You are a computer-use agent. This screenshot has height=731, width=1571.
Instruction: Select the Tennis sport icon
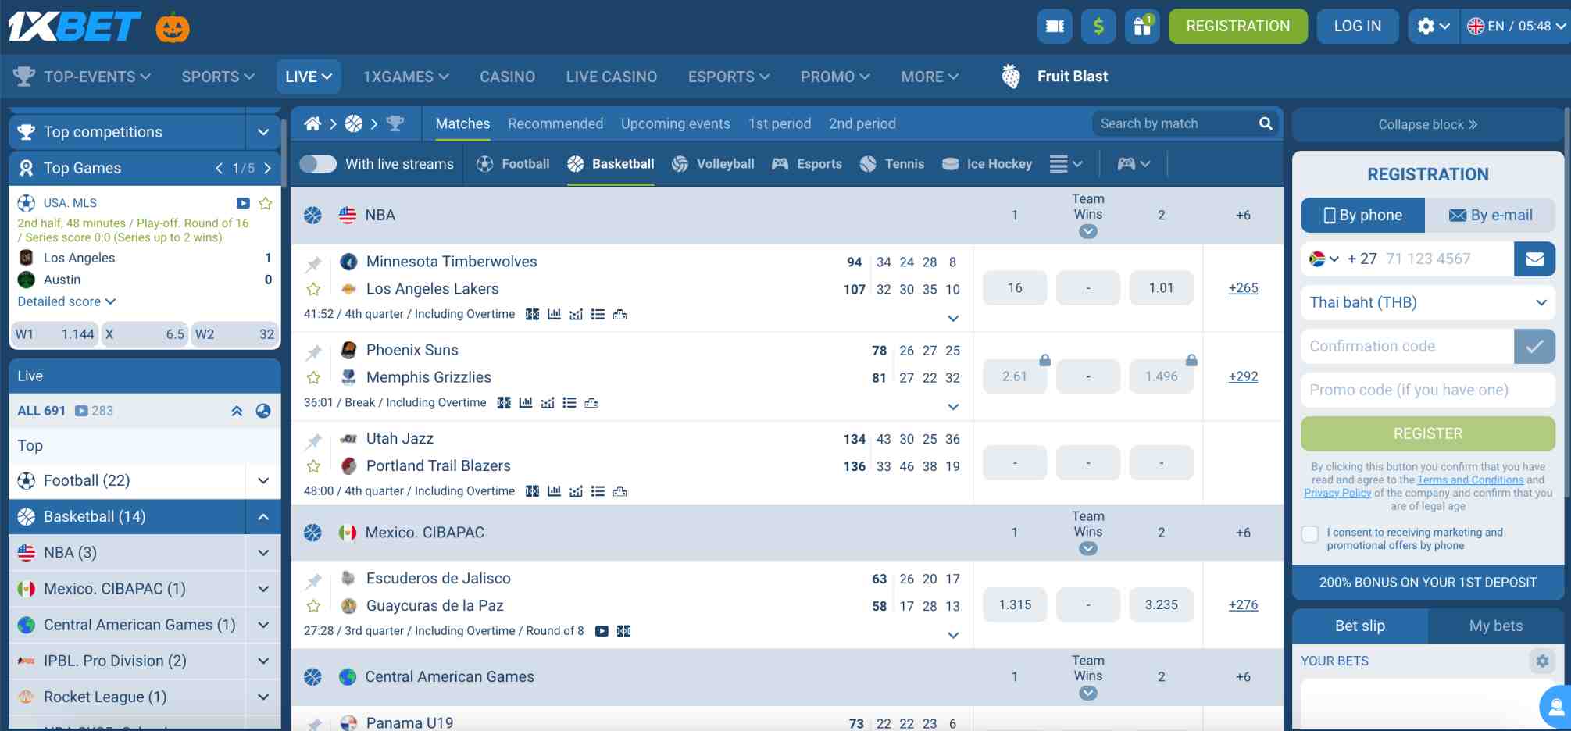click(867, 164)
